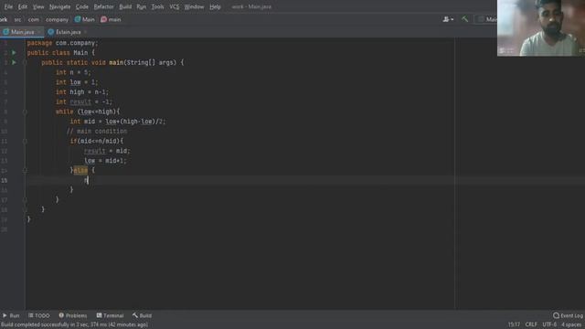Click the build completed status message
Screen dimensions: 585x329
pos(75,325)
